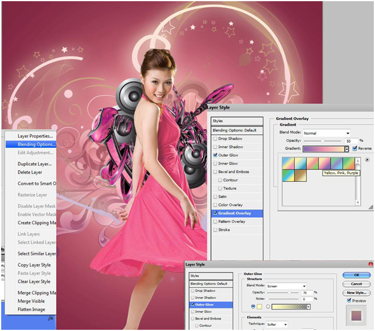Screen dimensions: 375x331
Task: Open the gradient presets flyout menu arrow
Action: (x=367, y=160)
